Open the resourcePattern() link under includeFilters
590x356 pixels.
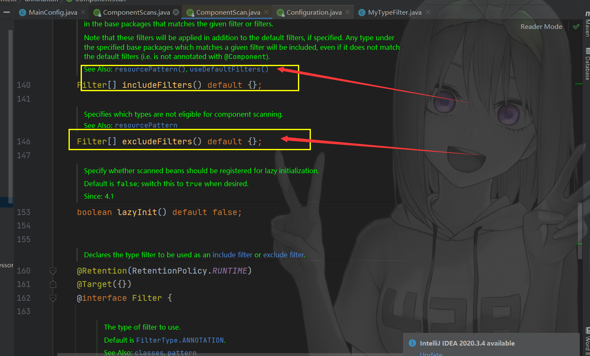150,69
